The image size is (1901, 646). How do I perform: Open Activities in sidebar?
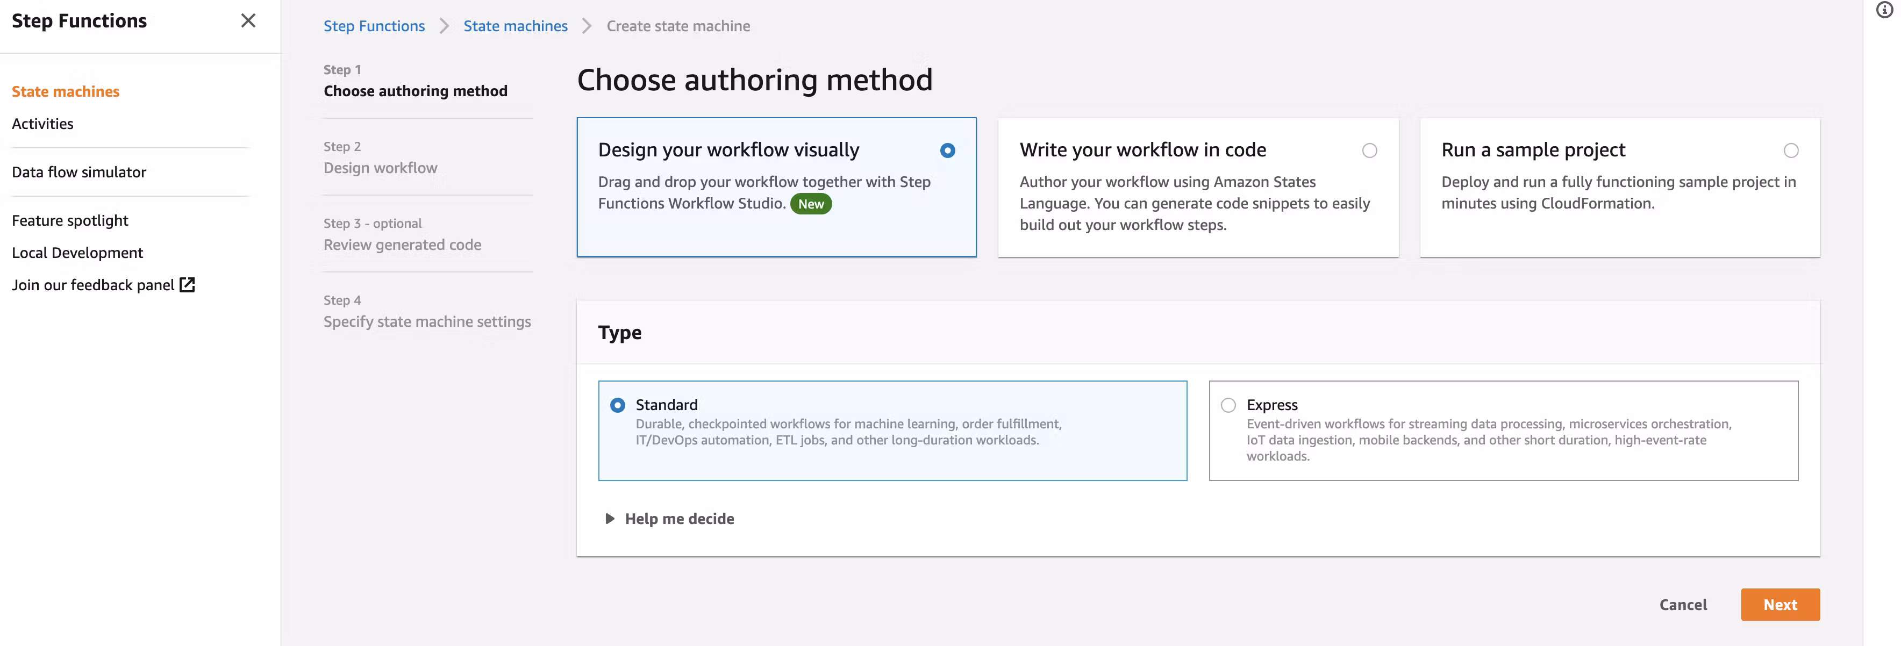point(42,124)
